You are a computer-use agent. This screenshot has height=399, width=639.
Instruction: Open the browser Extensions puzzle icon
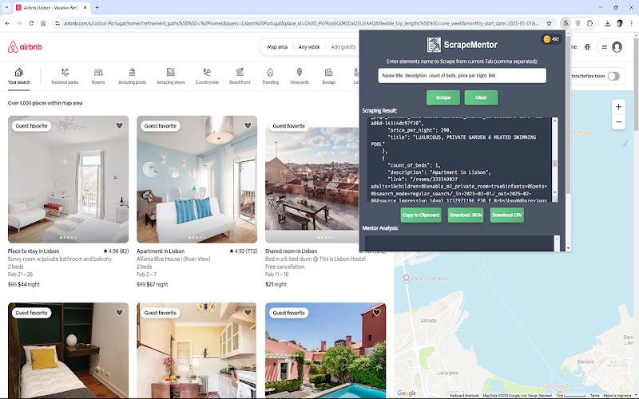click(589, 23)
